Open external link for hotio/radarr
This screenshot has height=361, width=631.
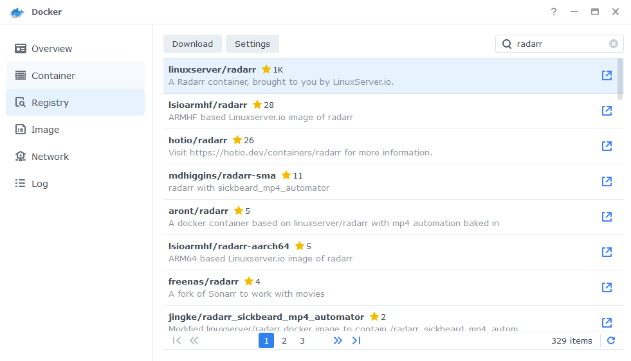pyautogui.click(x=607, y=146)
